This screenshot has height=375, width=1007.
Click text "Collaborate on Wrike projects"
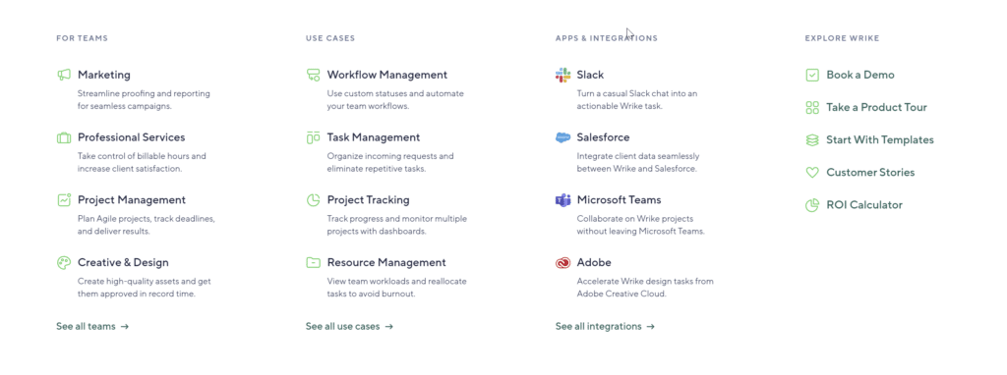pyautogui.click(x=635, y=219)
